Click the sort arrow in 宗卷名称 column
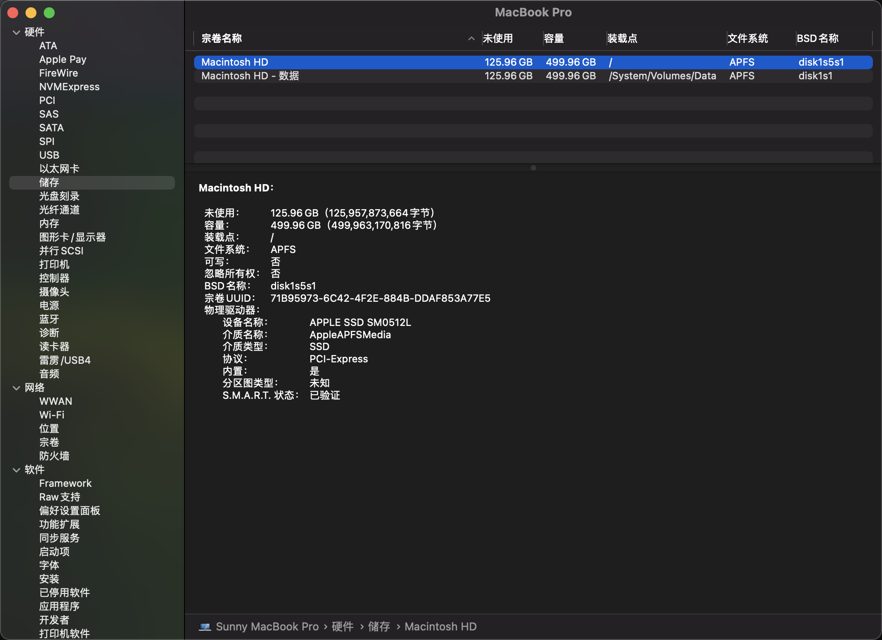Viewport: 882px width, 640px height. [471, 39]
